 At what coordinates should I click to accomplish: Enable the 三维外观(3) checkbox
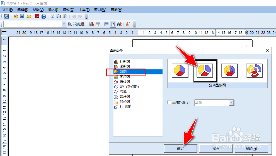point(169,102)
